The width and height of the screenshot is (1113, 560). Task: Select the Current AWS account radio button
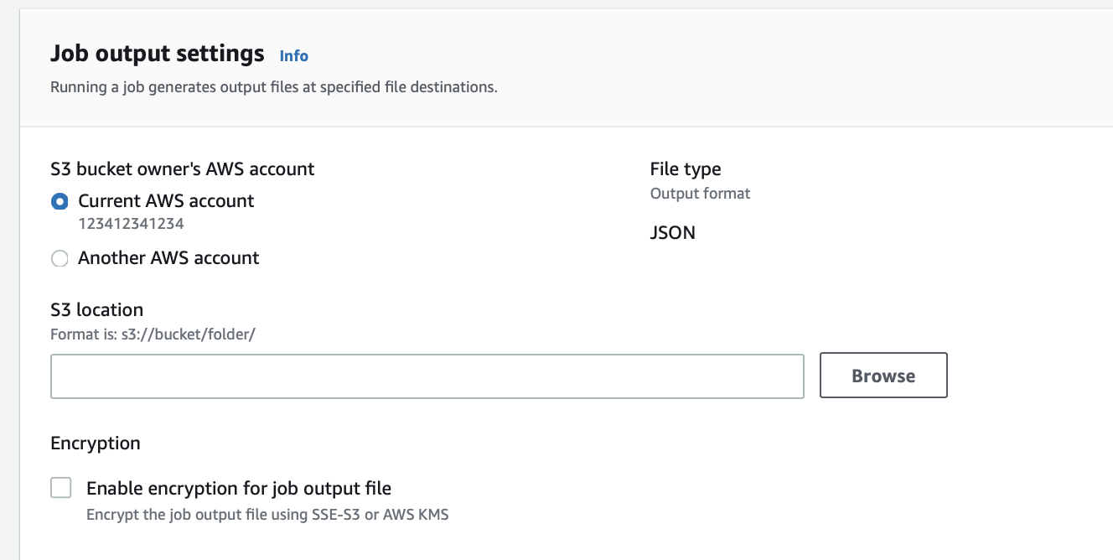pos(60,201)
